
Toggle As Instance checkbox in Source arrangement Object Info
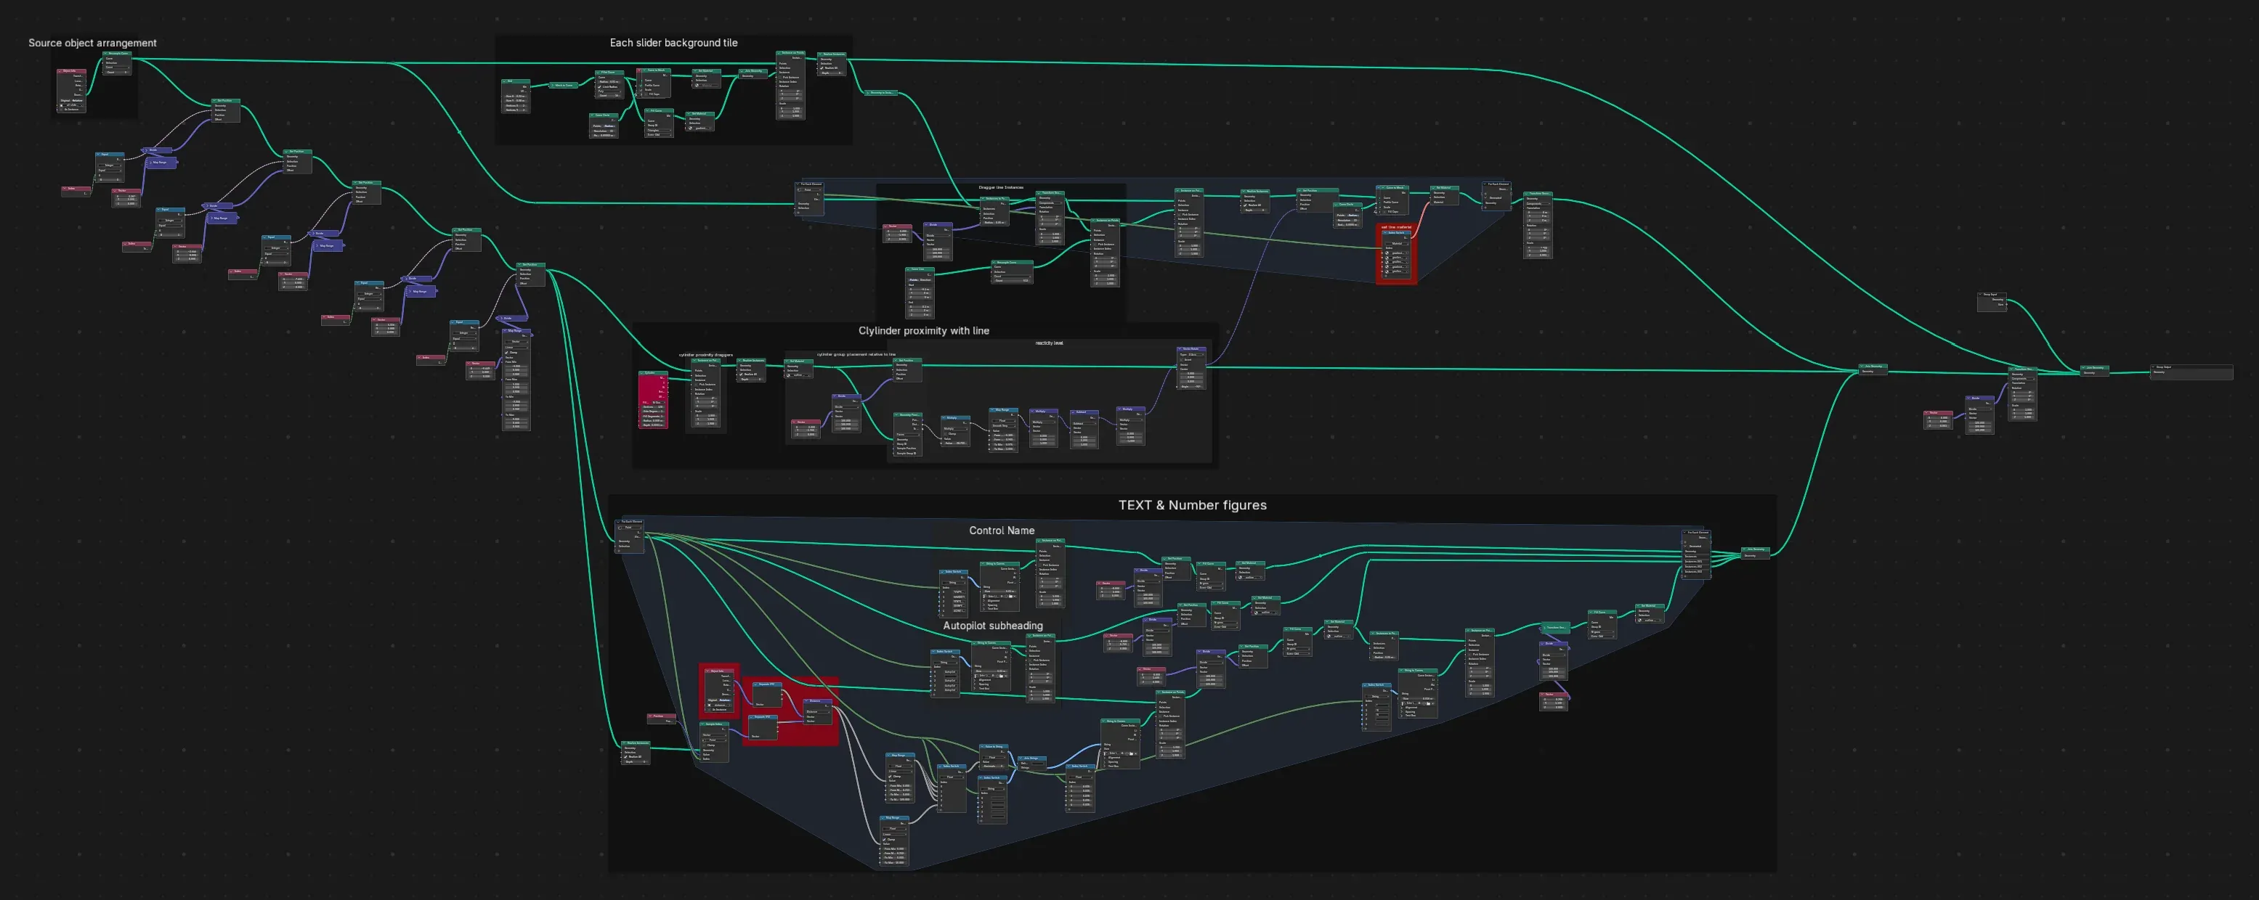pos(62,110)
